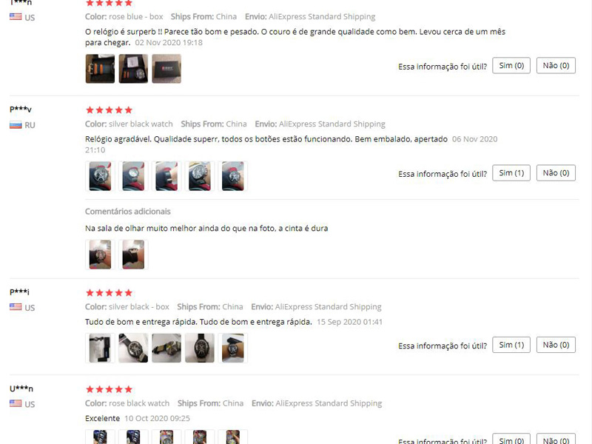Image resolution: width=592 pixels, height=444 pixels.
Task: Open fourth photo in P***i review
Action: [x=200, y=348]
